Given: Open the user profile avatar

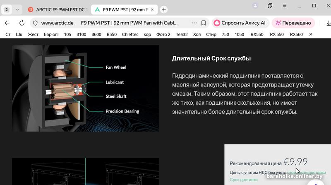Looking at the screenshot, I should pyautogui.click(x=255, y=6).
